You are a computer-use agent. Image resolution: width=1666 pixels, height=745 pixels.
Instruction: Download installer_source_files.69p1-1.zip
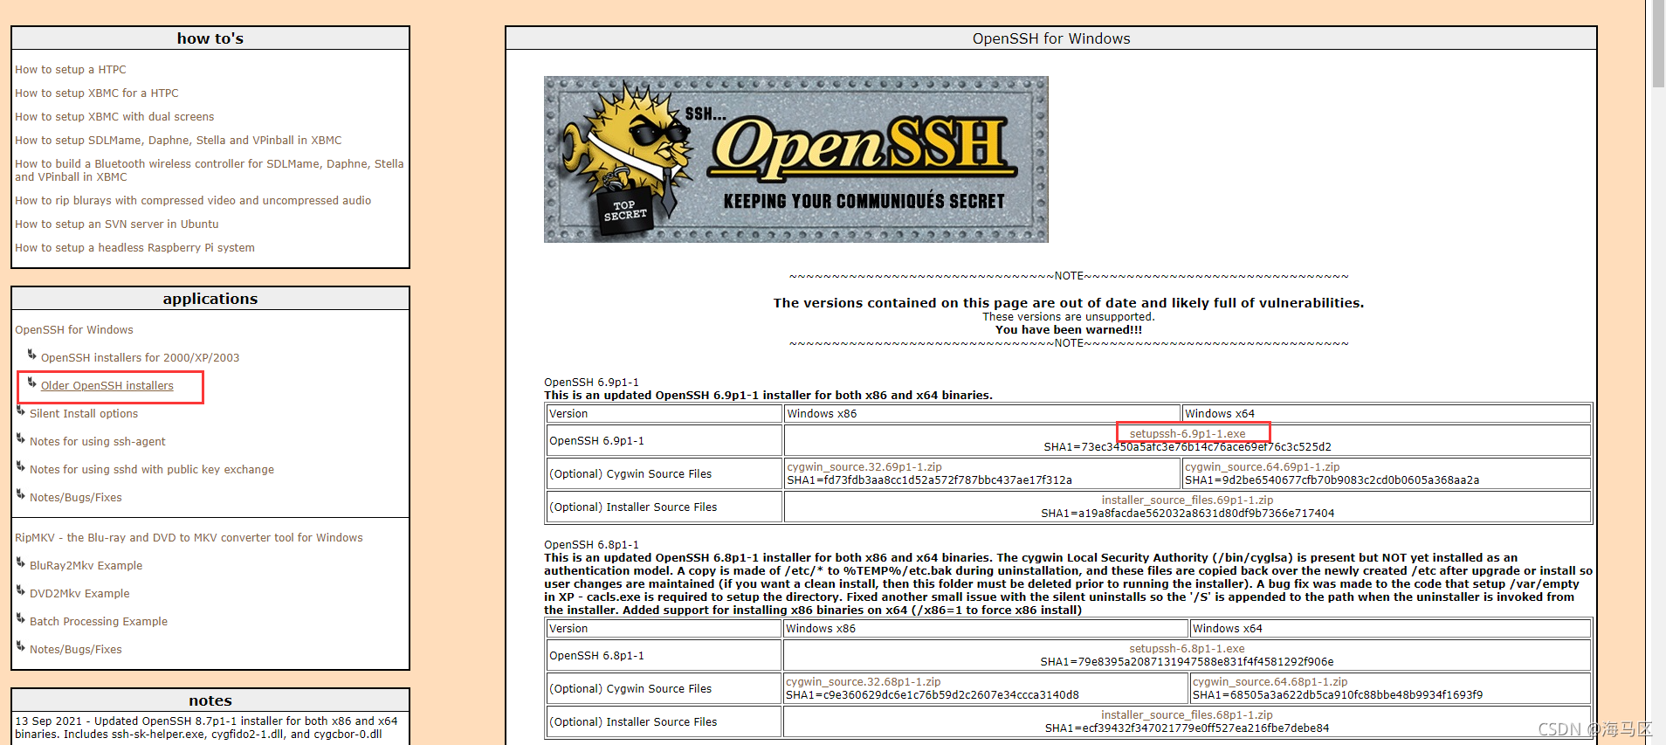pos(1188,500)
